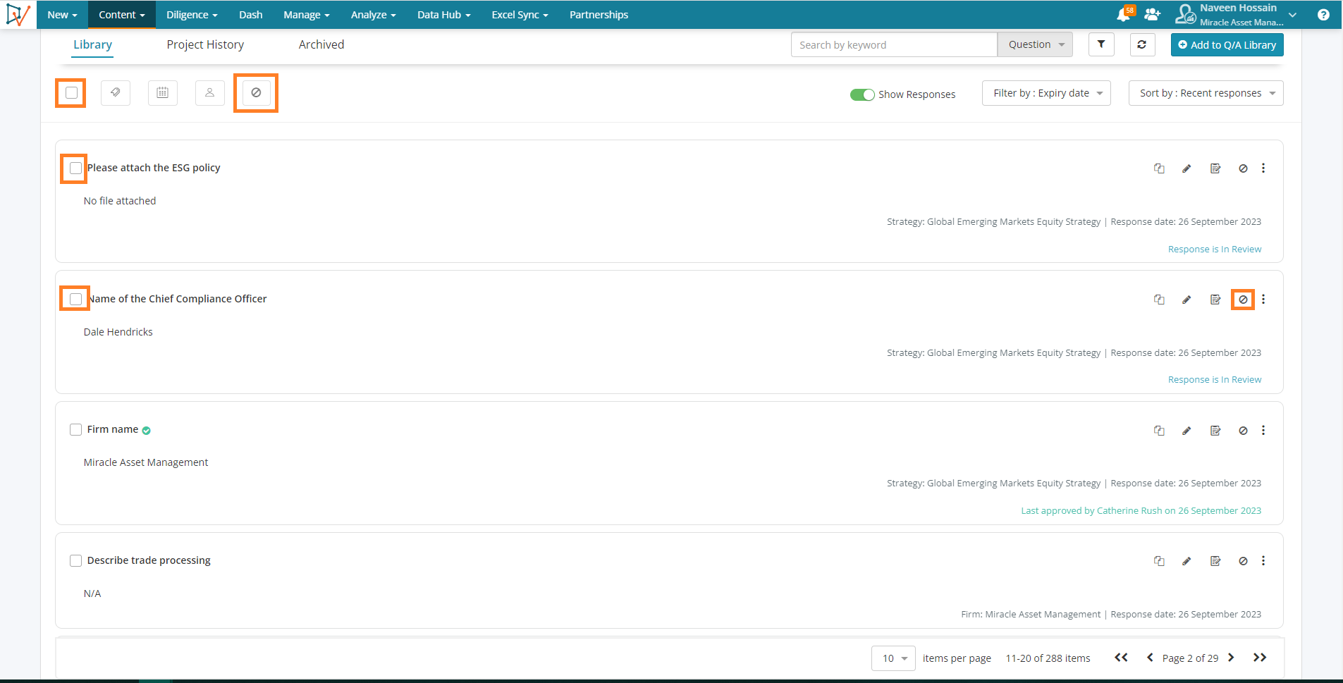Open more options for 'Firm name' item

(1263, 431)
